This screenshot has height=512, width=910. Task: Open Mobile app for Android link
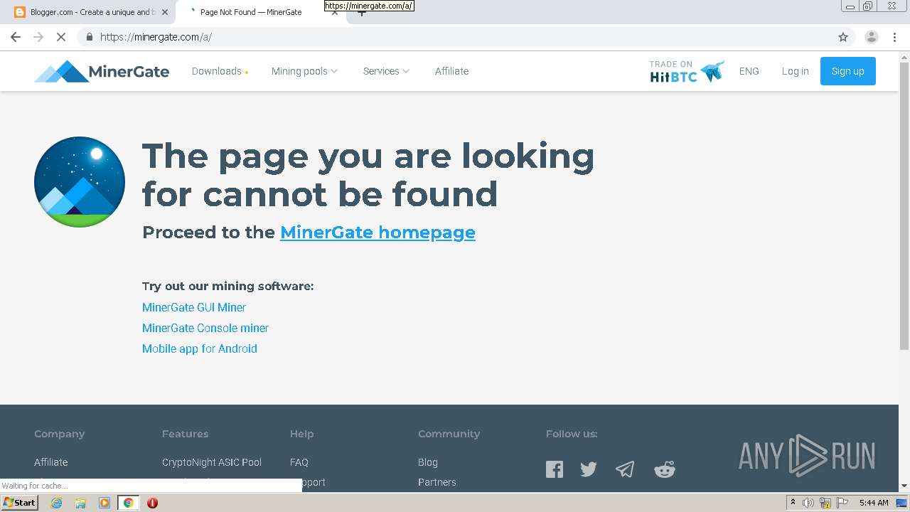tap(200, 348)
